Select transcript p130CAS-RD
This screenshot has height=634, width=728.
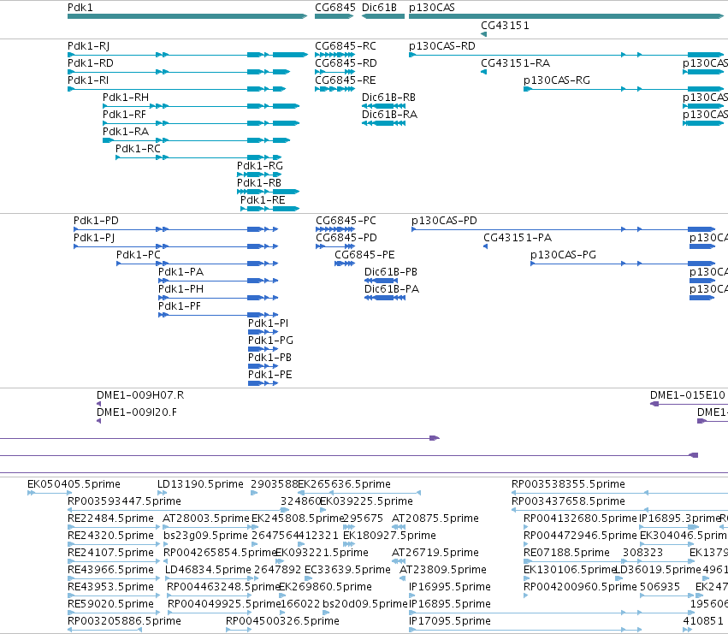pyautogui.click(x=442, y=46)
